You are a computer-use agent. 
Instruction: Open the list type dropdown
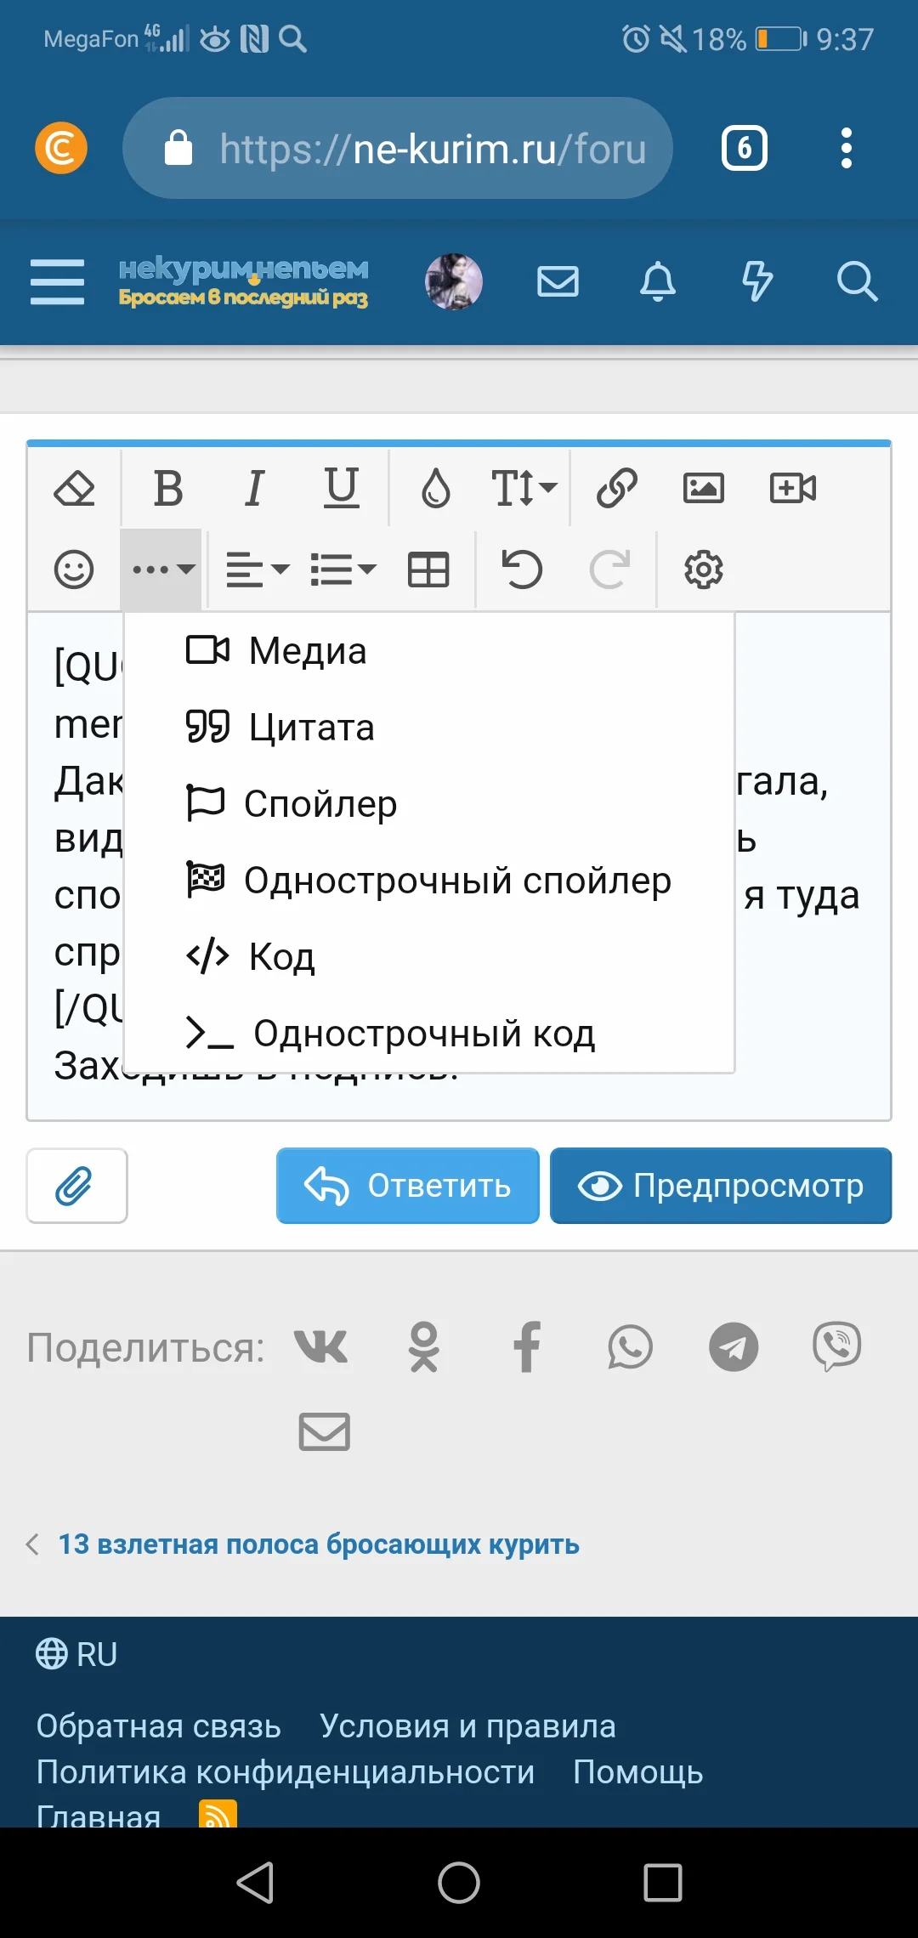point(343,569)
